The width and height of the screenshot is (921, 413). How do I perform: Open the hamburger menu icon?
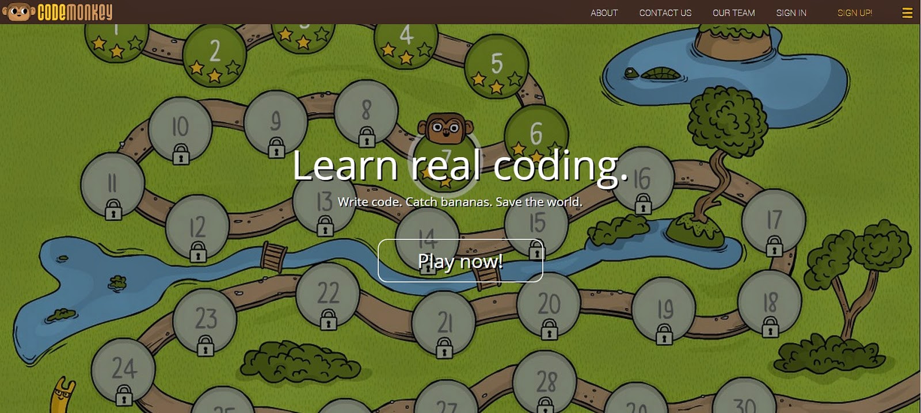tap(907, 13)
